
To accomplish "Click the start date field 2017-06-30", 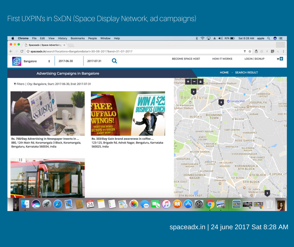I will pos(66,61).
